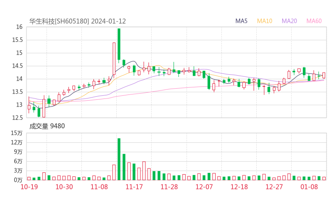This screenshot has height=197, width=331.
Task: Click the 12-07 date label
Action: pyautogui.click(x=204, y=187)
